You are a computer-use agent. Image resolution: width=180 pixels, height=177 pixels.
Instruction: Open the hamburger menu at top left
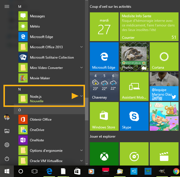(x=7, y=7)
